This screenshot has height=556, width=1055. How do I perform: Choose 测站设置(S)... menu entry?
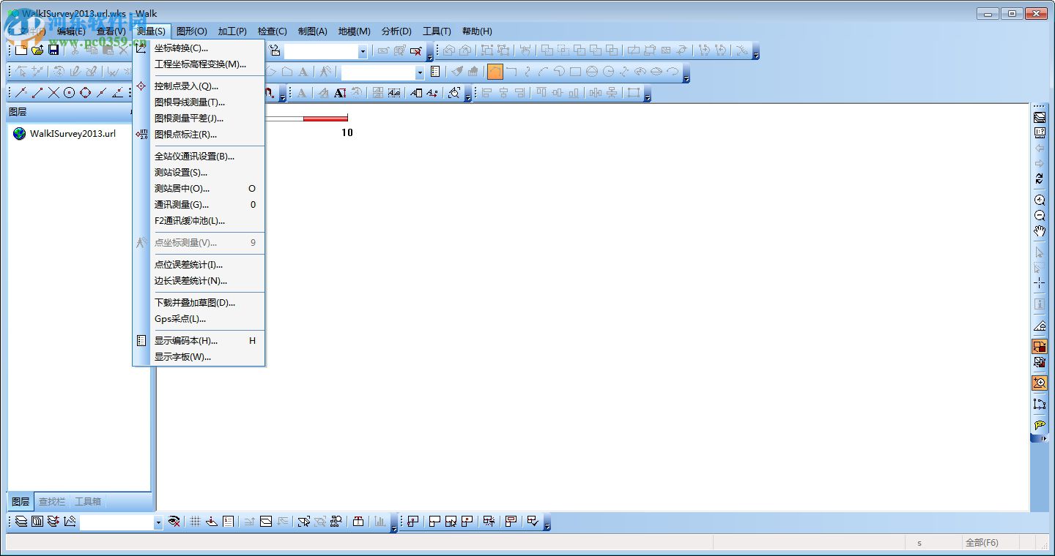[199, 173]
